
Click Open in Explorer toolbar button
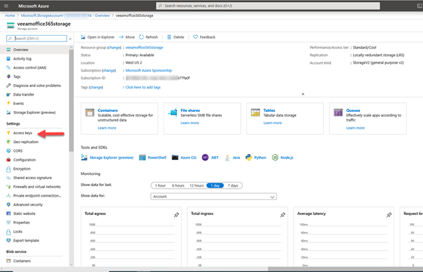pyautogui.click(x=98, y=37)
